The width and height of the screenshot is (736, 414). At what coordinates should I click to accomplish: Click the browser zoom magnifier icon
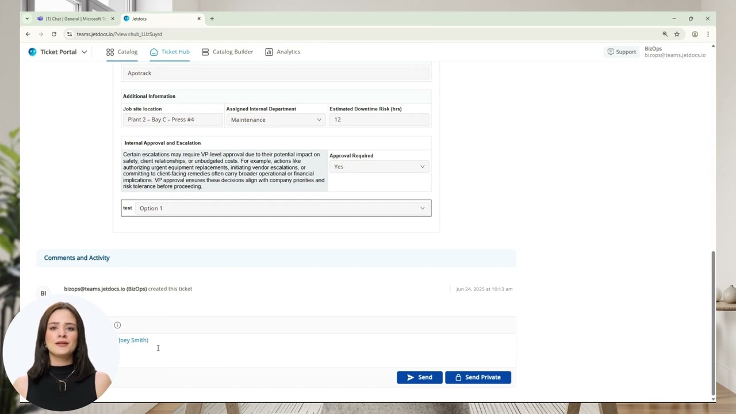point(665,34)
